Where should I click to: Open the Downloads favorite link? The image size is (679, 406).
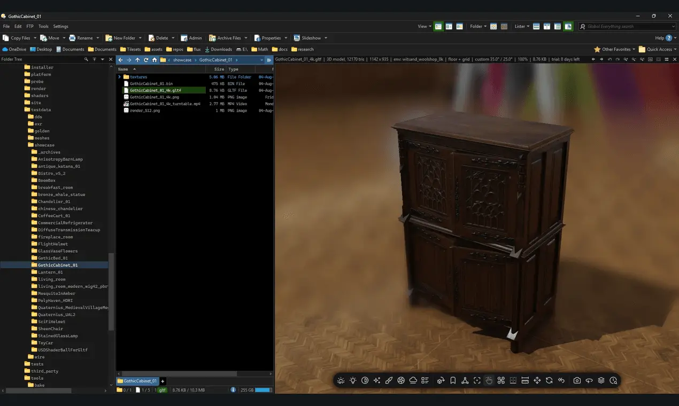point(219,49)
